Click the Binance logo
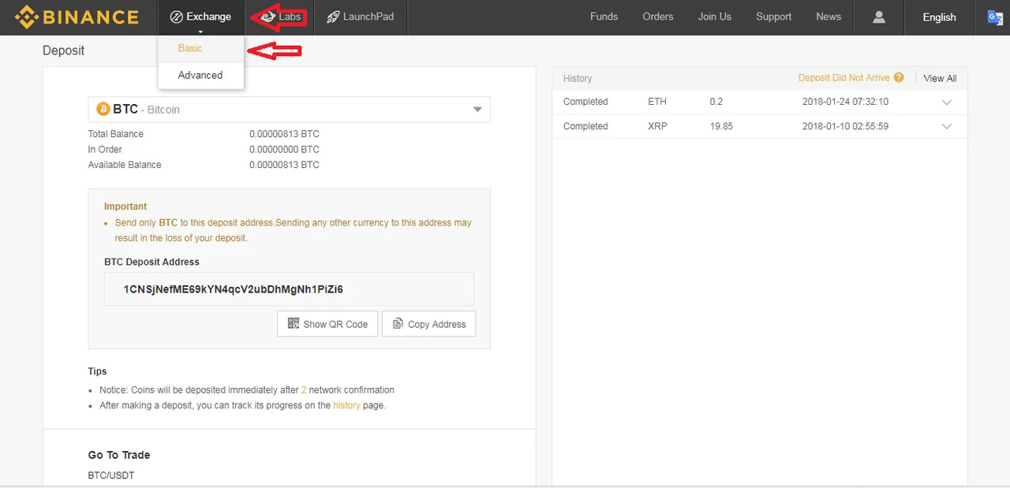This screenshot has width=1010, height=488. point(77,17)
